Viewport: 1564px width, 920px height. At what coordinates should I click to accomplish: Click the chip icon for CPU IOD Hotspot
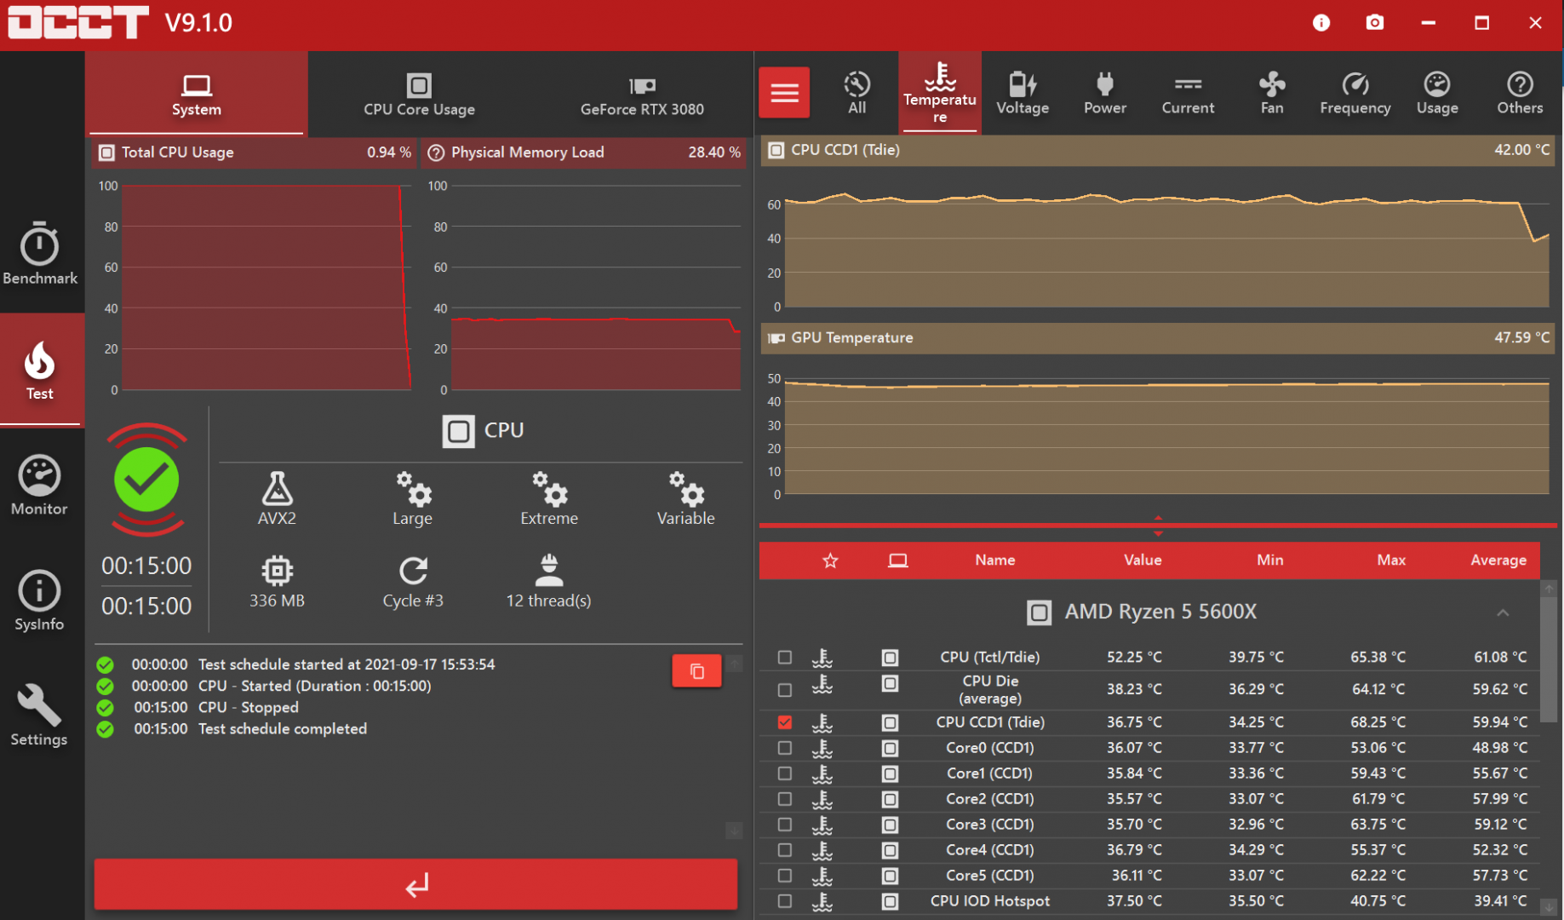(890, 901)
